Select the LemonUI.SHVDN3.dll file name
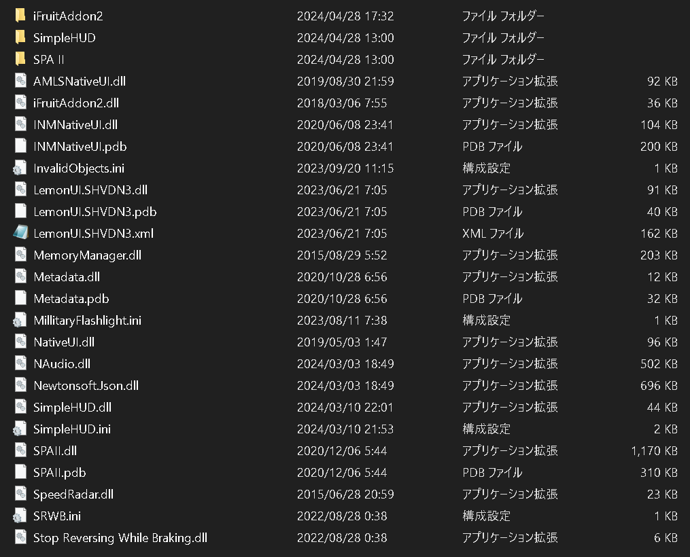Image resolution: width=690 pixels, height=557 pixels. click(90, 190)
